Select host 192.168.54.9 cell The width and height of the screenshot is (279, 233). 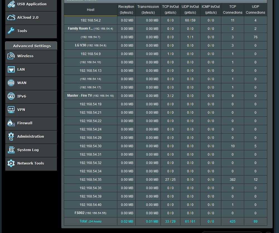point(91,54)
